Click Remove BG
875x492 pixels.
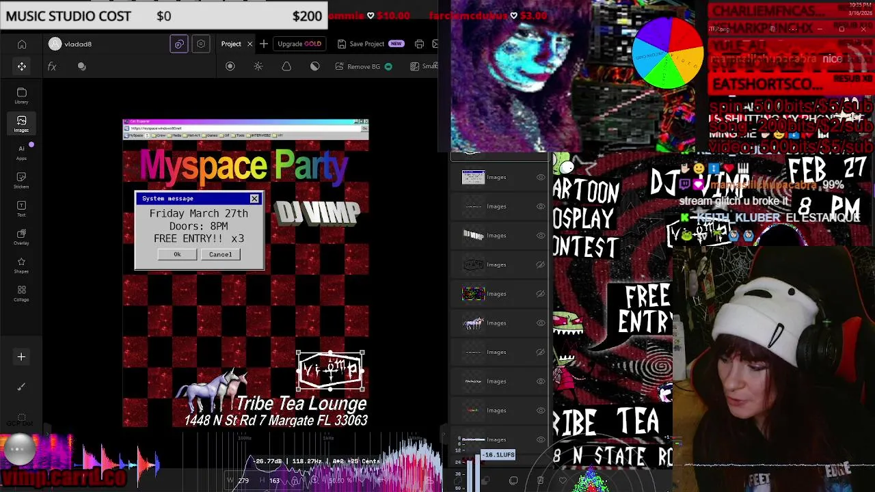[364, 66]
